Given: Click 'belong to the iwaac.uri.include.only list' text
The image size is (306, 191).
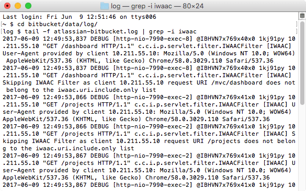Looking at the screenshot, I should pos(81,90).
